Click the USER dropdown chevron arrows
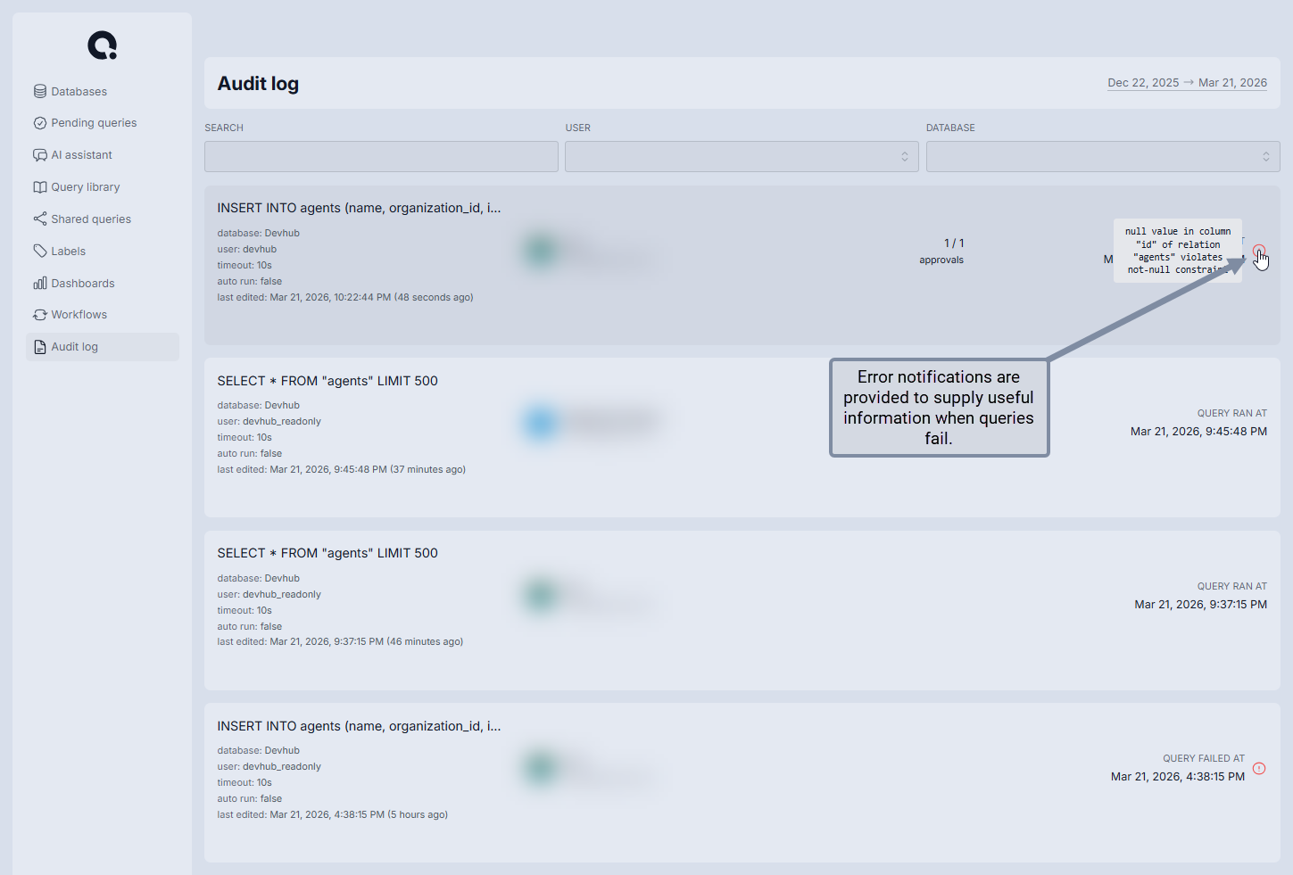Screen dimensions: 1293x875 coord(905,157)
